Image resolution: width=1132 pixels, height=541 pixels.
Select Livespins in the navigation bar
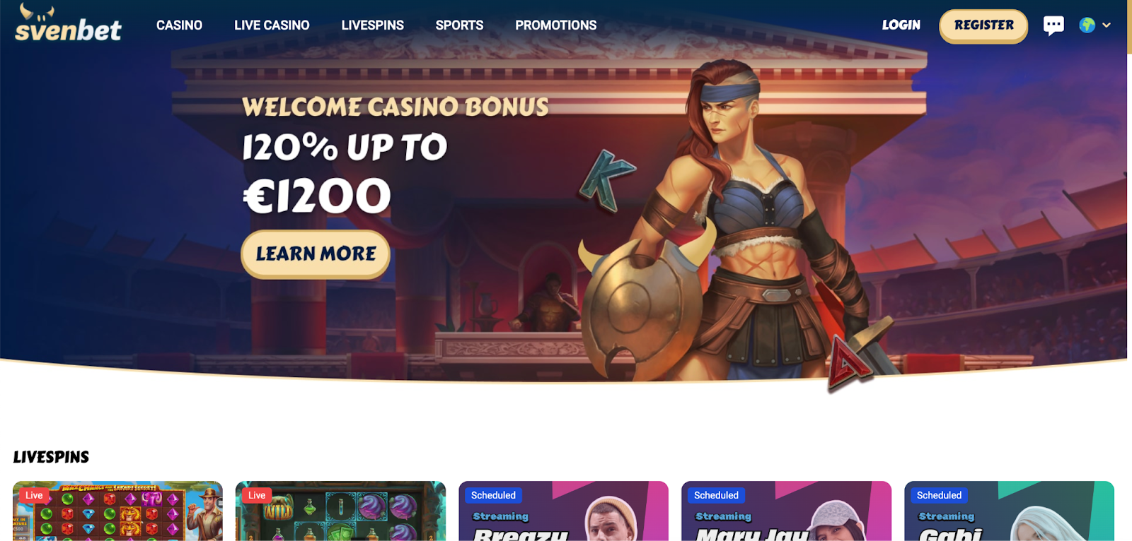(372, 25)
